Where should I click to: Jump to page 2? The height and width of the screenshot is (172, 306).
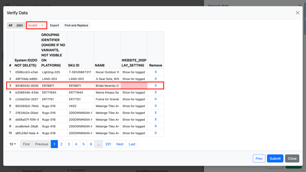click(x=62, y=144)
